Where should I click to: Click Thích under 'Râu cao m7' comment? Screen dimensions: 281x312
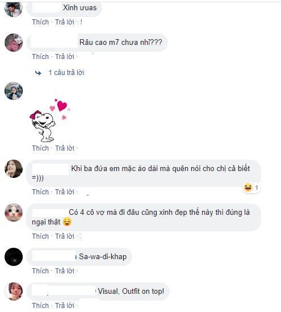[x=40, y=57]
